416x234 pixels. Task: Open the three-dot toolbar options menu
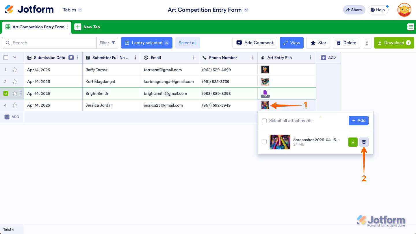(x=367, y=43)
